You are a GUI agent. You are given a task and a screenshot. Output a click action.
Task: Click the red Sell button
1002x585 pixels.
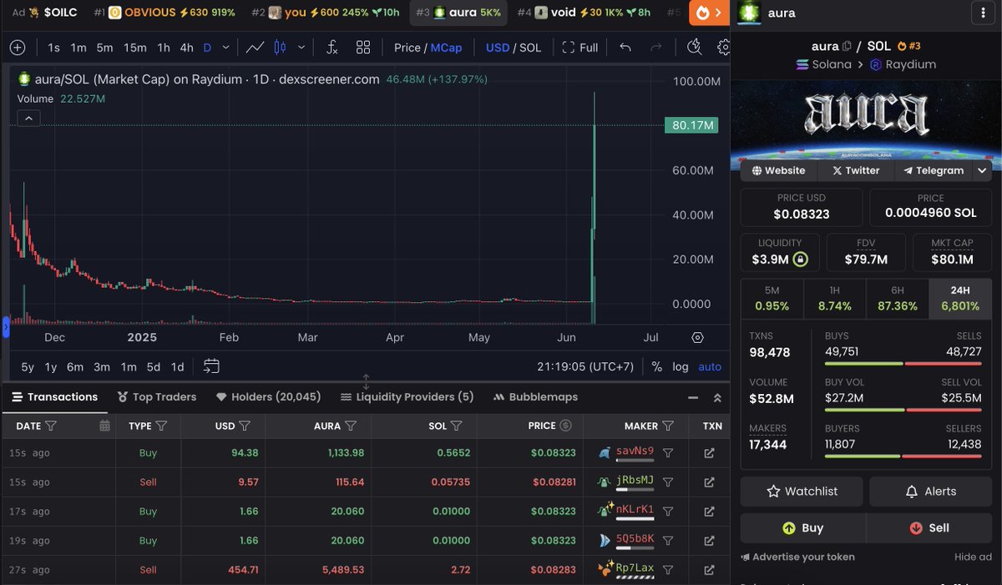[929, 528]
